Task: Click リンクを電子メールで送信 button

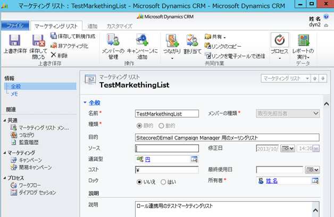Action: coord(235,56)
